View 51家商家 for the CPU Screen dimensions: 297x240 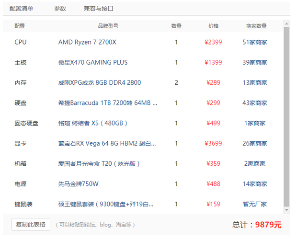pos(255,42)
